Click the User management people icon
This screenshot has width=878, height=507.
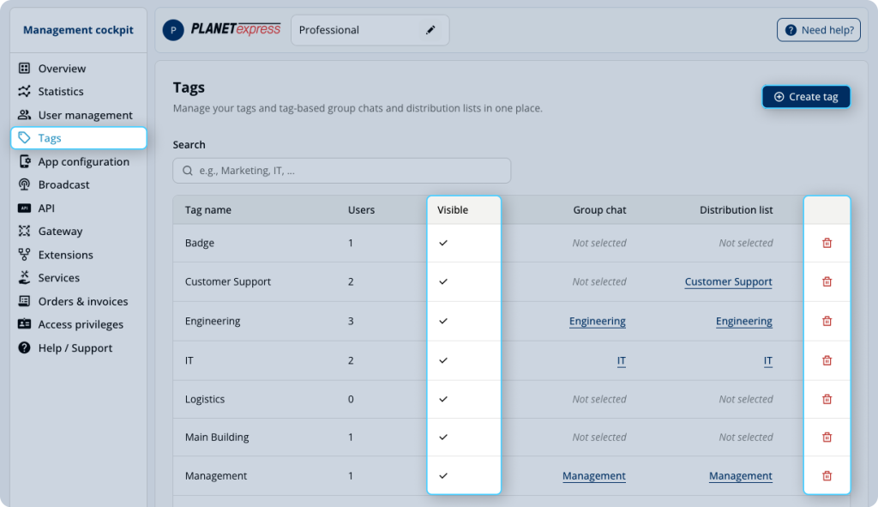(24, 115)
